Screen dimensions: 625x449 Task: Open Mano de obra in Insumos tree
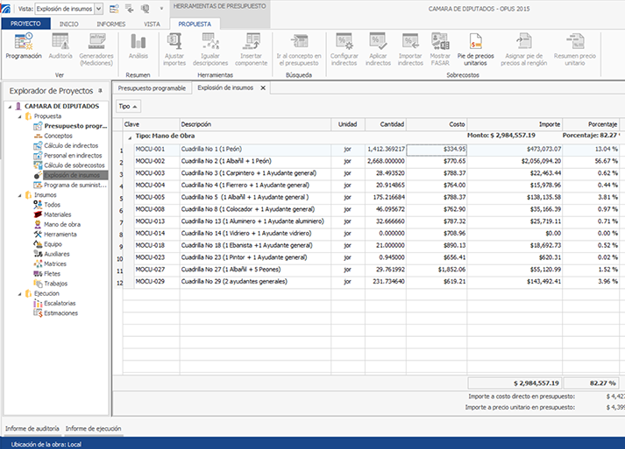61,224
